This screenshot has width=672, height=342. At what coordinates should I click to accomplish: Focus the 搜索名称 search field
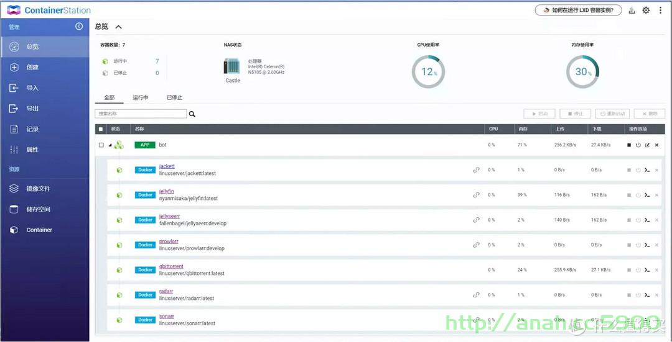click(141, 114)
